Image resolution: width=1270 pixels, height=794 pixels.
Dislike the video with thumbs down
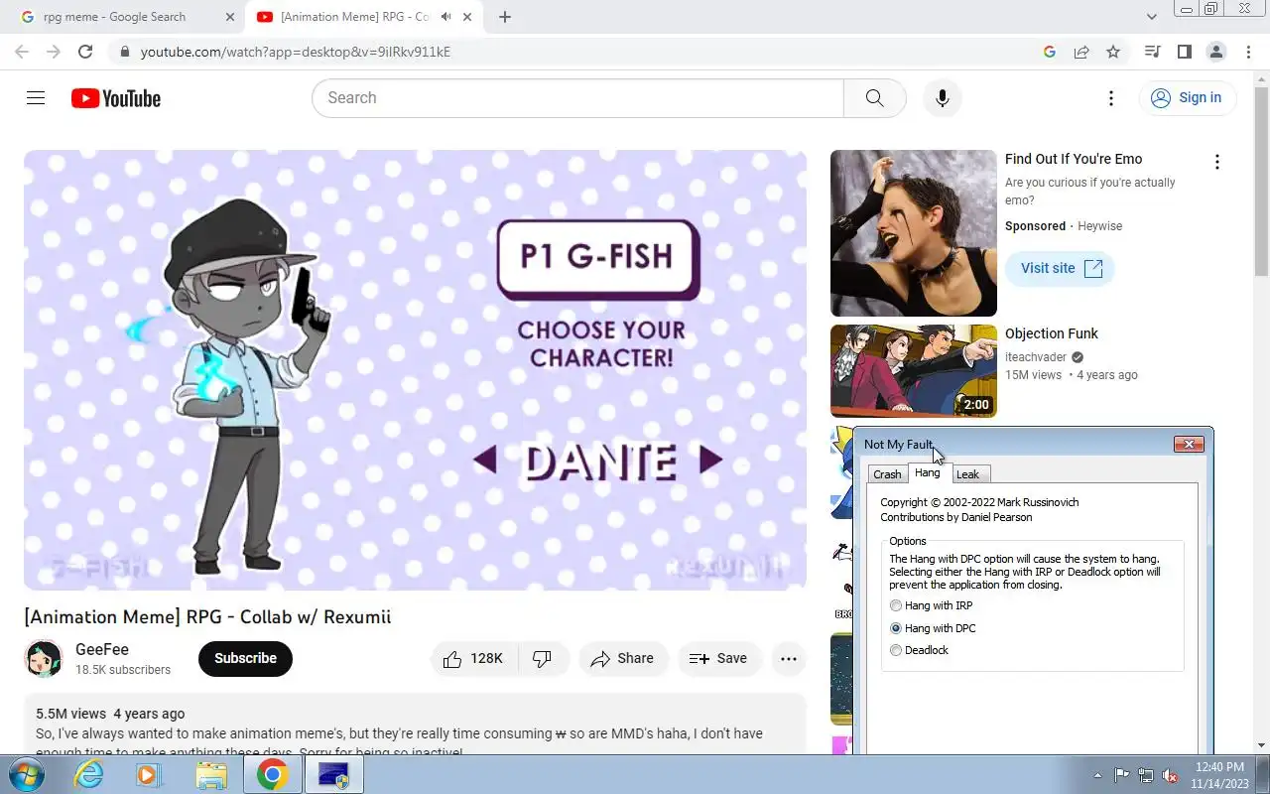tap(543, 658)
